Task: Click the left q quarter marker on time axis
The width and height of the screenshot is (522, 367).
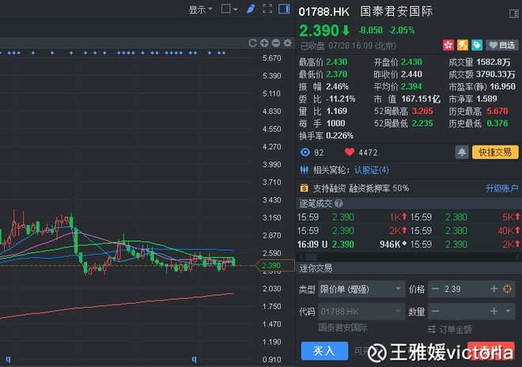Action: point(8,359)
